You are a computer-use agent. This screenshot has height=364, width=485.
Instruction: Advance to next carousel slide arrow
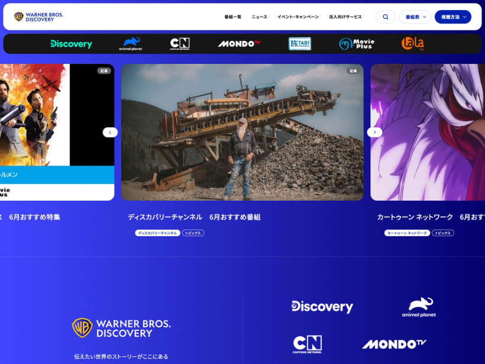[374, 132]
